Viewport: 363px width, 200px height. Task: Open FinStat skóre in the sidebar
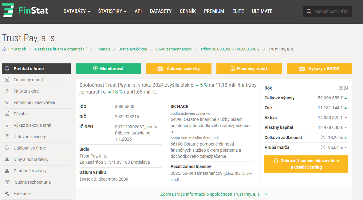[x=36, y=91]
